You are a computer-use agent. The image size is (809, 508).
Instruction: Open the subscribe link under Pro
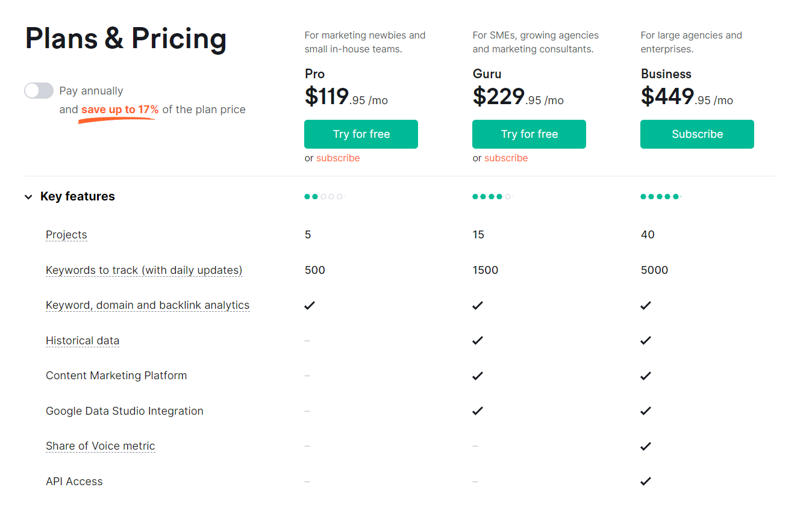click(x=338, y=158)
